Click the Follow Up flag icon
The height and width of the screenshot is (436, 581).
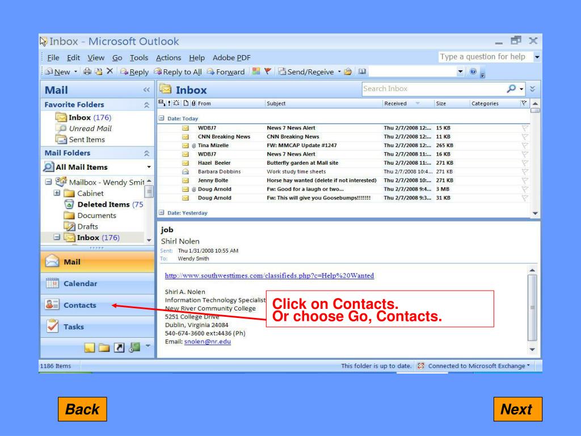(x=268, y=71)
